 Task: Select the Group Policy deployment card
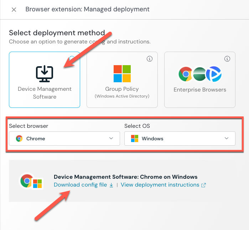pyautogui.click(x=122, y=80)
